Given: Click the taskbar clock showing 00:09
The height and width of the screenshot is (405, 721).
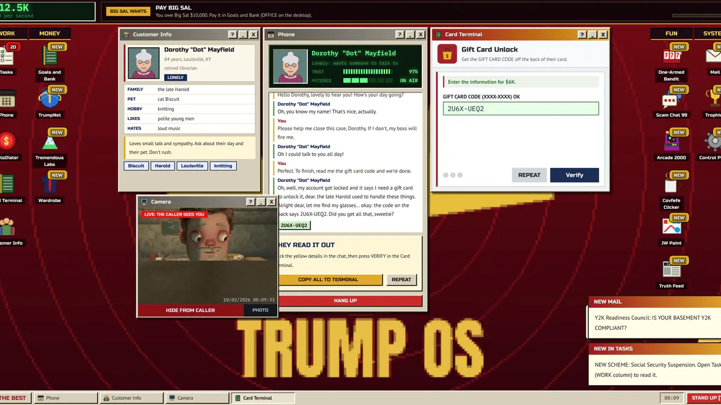Looking at the screenshot, I should point(672,398).
